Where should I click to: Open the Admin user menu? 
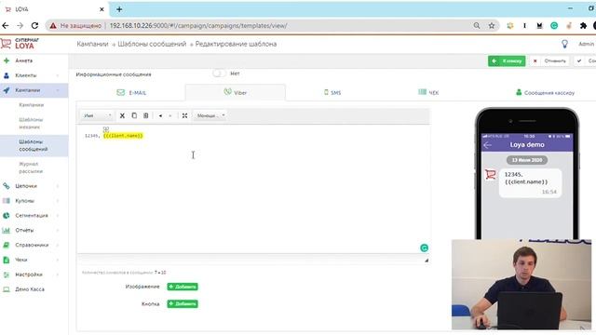[x=587, y=44]
